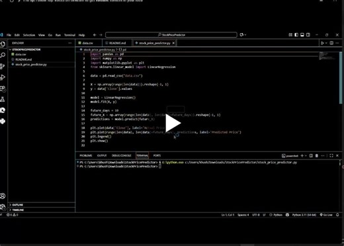Viewport: 344px width, 246px height.
Task: Open the Explorer More Actions ellipsis
Action: point(70,43)
